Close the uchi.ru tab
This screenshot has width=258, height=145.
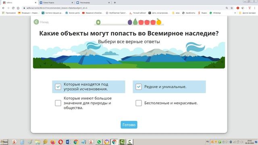tap(35, 3)
